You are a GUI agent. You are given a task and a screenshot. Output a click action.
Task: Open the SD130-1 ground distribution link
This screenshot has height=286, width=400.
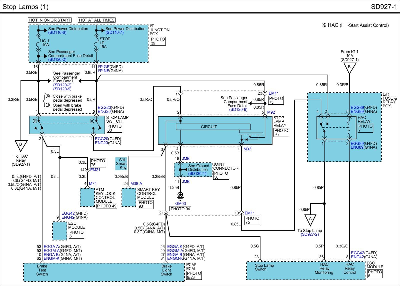pos(197,173)
